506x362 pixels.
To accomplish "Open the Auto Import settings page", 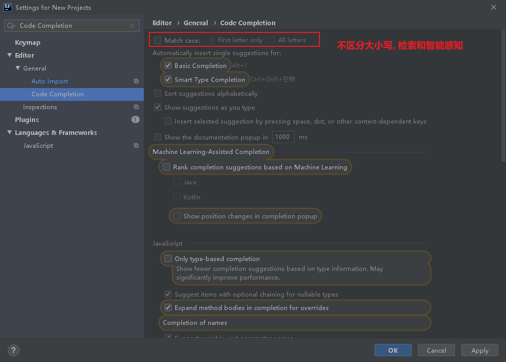I will 49,81.
